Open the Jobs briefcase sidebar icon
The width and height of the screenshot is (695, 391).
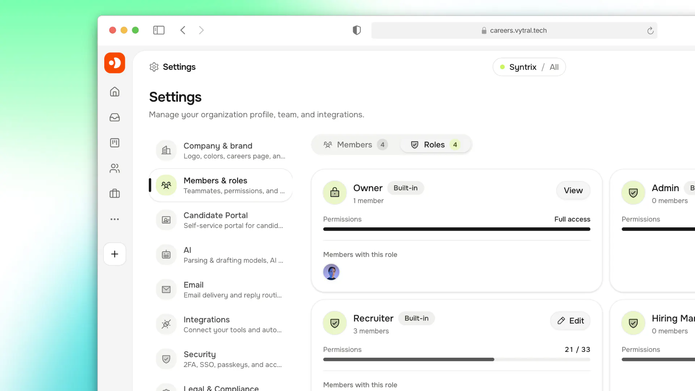115,194
